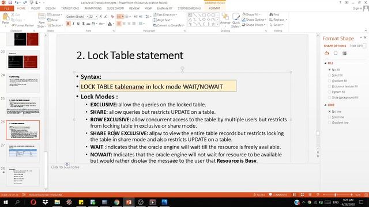
Task: Click Convert to SmartArt
Action: 169,25
